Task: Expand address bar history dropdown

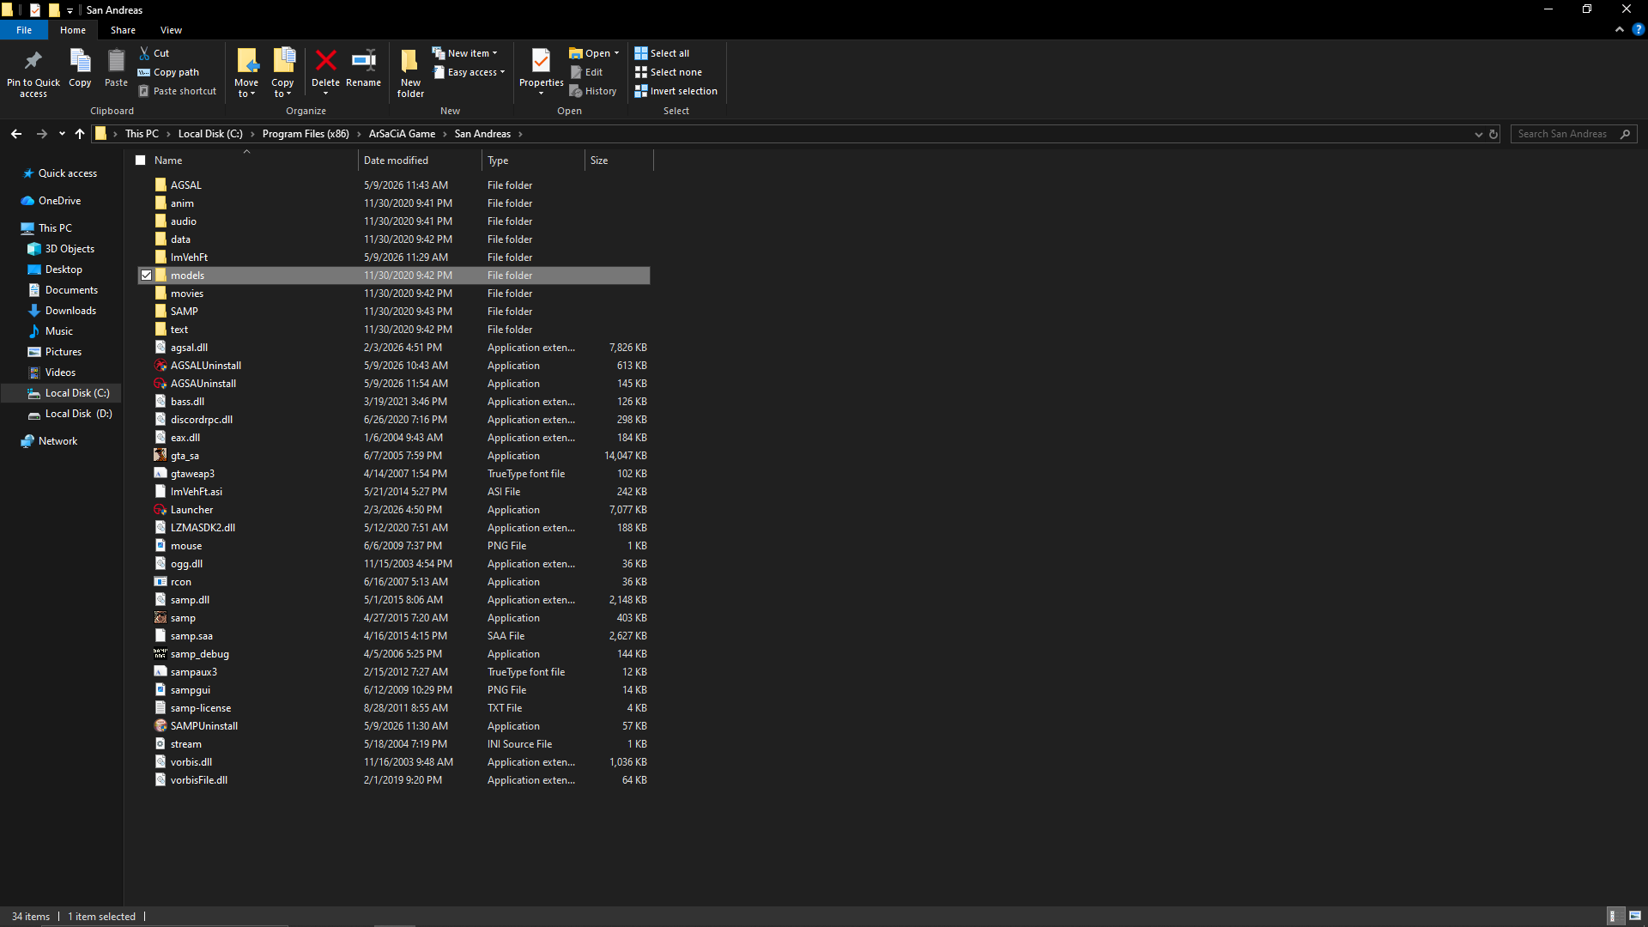Action: pos(1478,134)
